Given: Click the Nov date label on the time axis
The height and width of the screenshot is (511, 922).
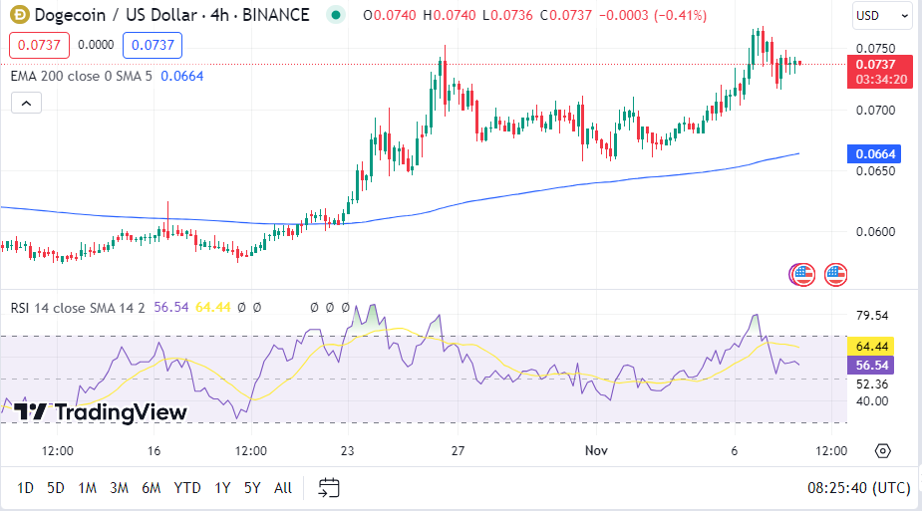Looking at the screenshot, I should click(x=596, y=450).
